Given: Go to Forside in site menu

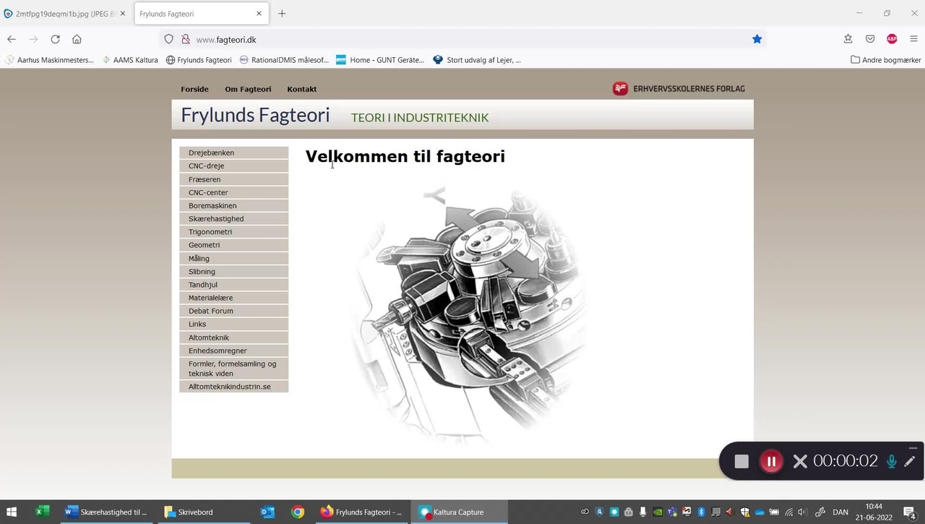Looking at the screenshot, I should (194, 89).
